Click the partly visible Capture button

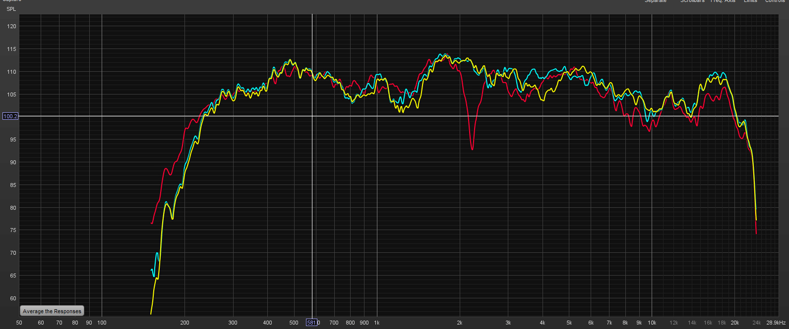click(x=12, y=1)
